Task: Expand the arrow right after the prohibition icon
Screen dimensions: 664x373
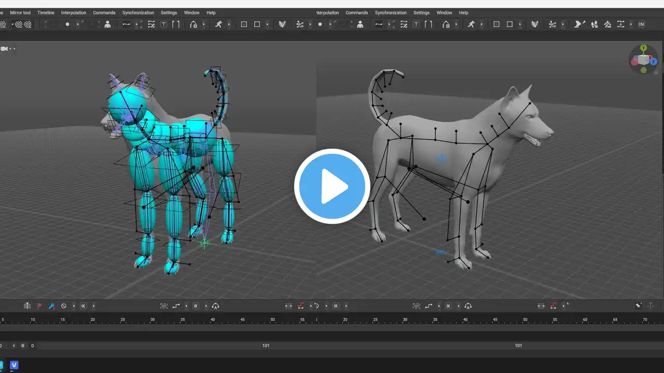Action: point(74,306)
